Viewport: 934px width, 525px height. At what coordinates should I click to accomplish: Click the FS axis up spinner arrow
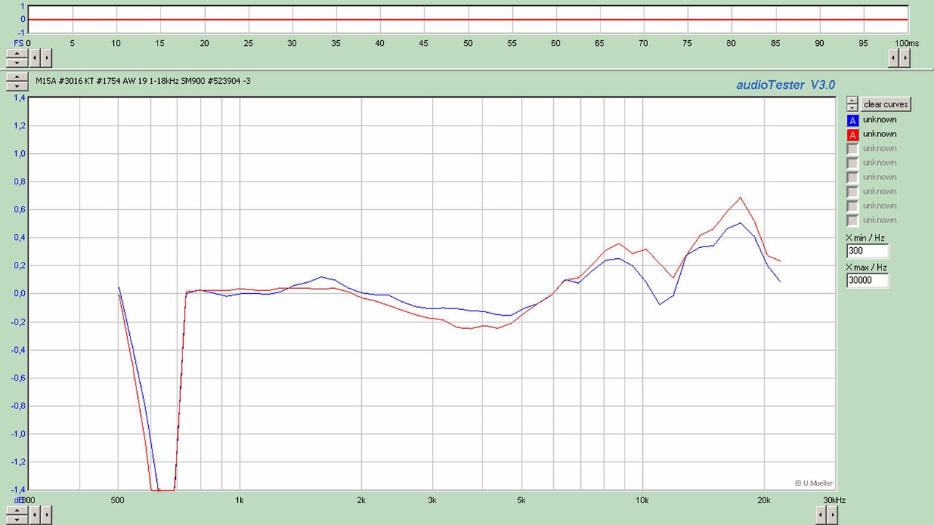click(16, 54)
